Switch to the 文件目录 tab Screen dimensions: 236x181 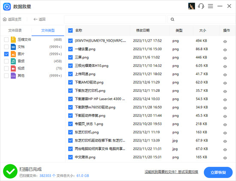tap(15, 30)
